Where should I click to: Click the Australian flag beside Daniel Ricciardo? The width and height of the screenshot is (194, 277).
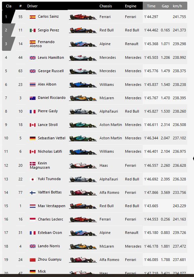[x=33, y=98]
